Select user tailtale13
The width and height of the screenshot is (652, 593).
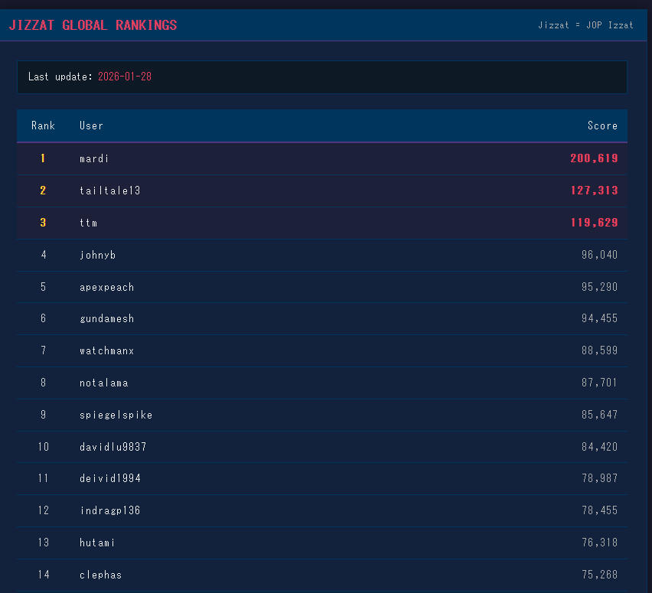coord(109,191)
